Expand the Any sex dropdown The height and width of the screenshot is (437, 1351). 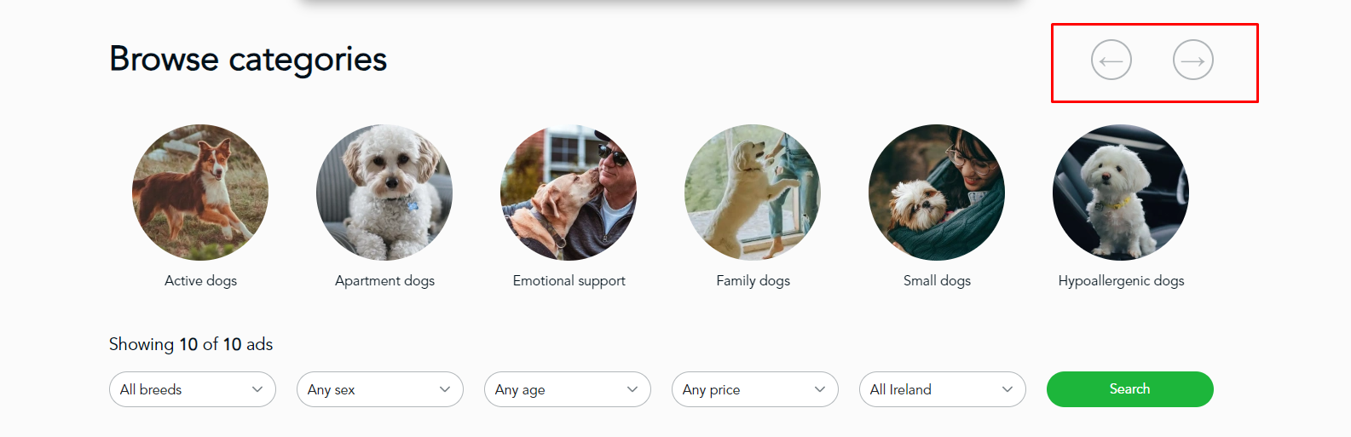[380, 389]
